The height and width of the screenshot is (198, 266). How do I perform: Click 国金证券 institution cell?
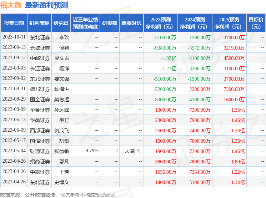point(40,100)
